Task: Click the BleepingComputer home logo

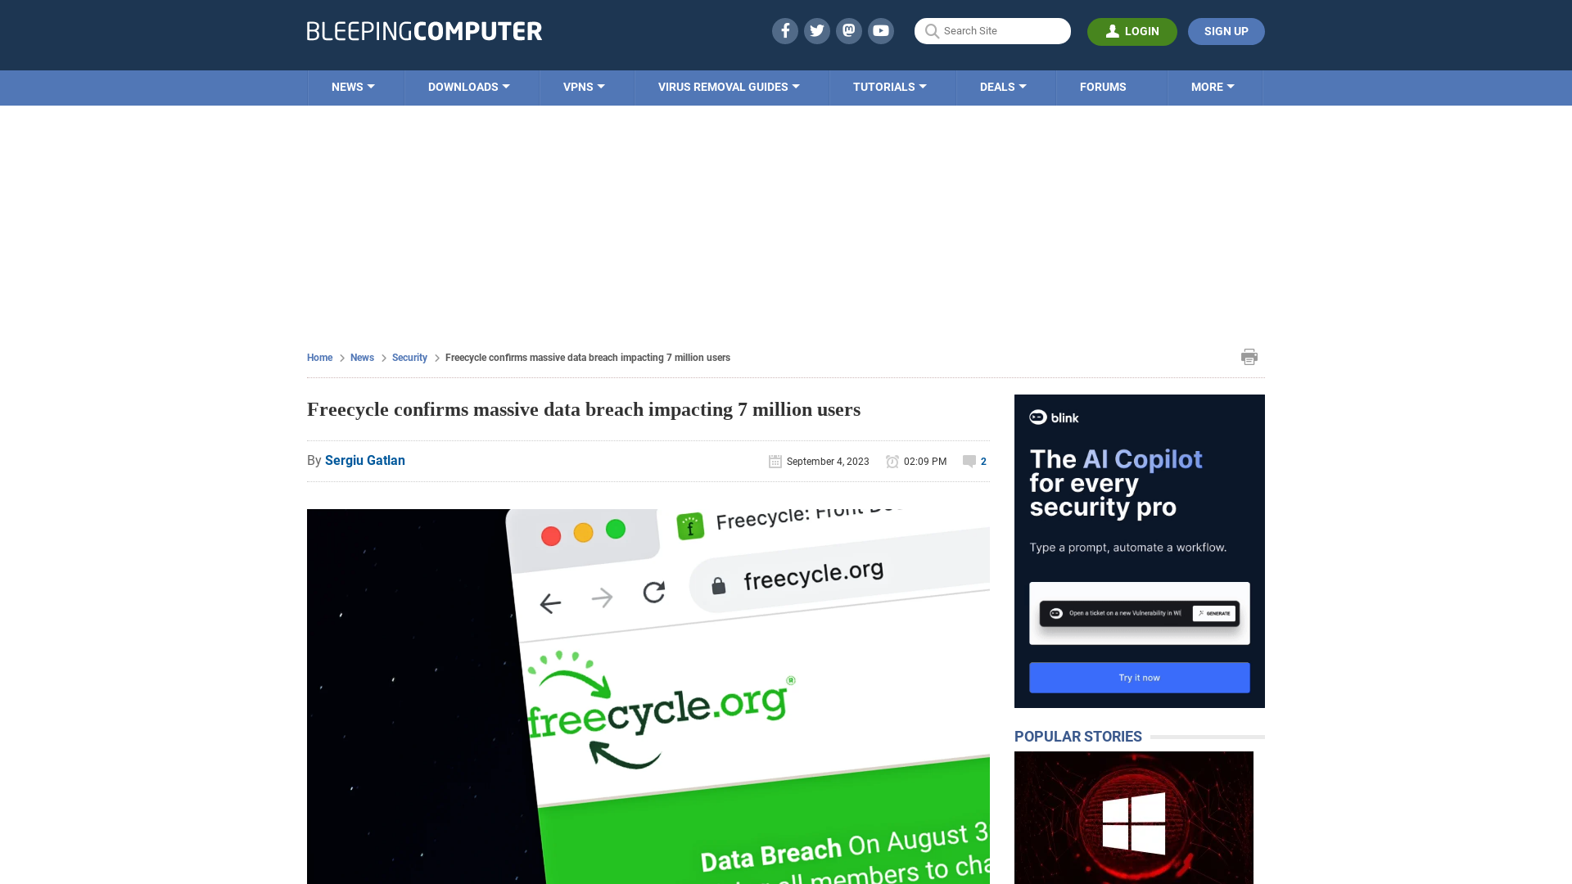Action: pyautogui.click(x=424, y=30)
